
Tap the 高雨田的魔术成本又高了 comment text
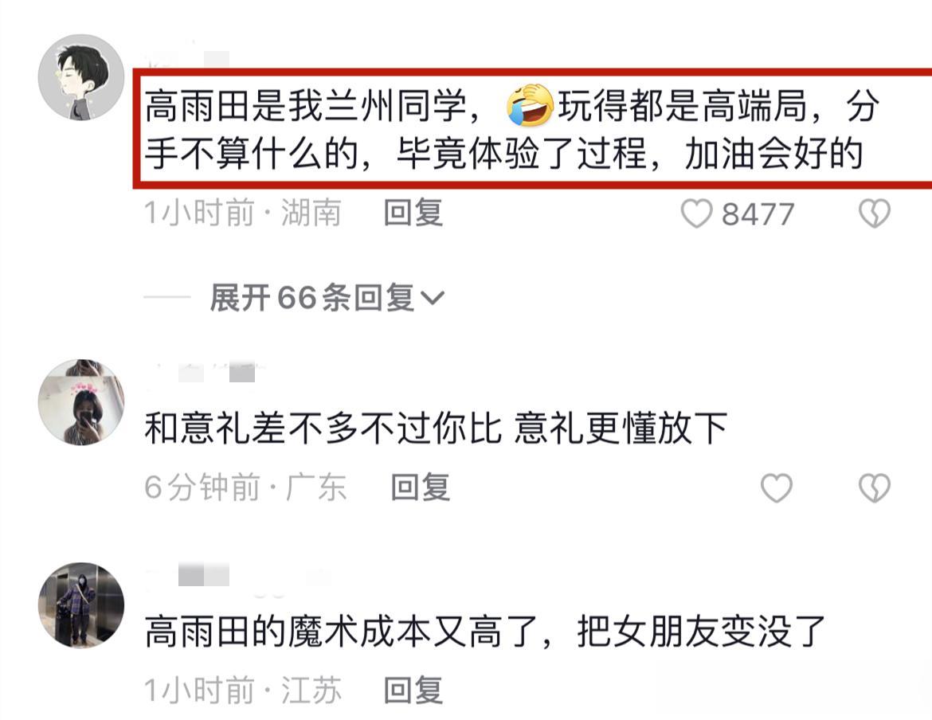484,632
